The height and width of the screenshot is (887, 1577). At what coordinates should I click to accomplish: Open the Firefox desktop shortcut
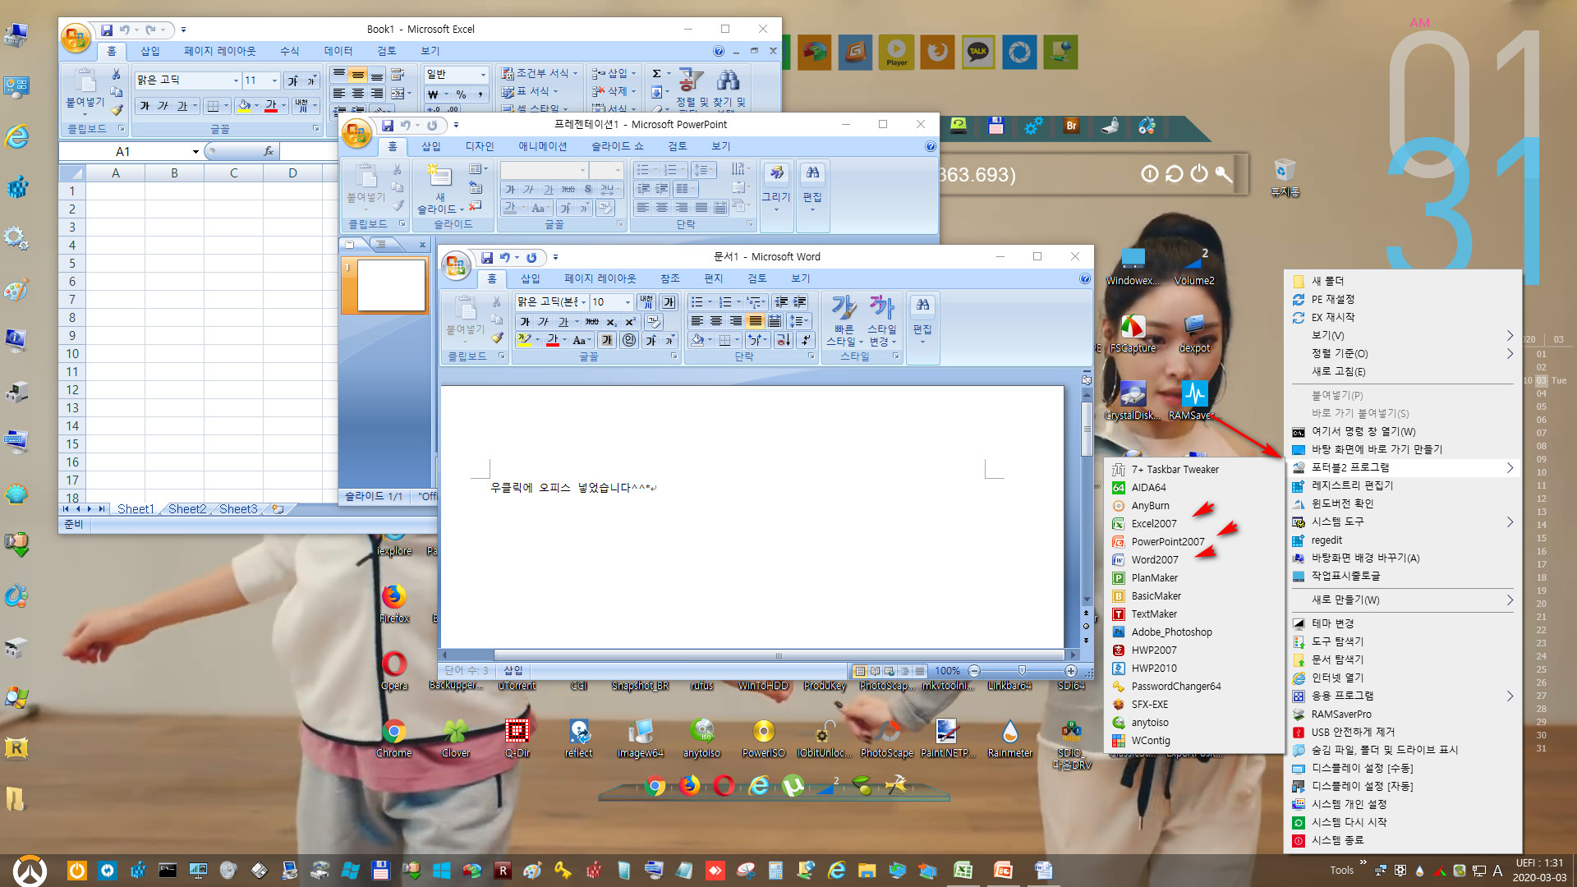tap(394, 603)
